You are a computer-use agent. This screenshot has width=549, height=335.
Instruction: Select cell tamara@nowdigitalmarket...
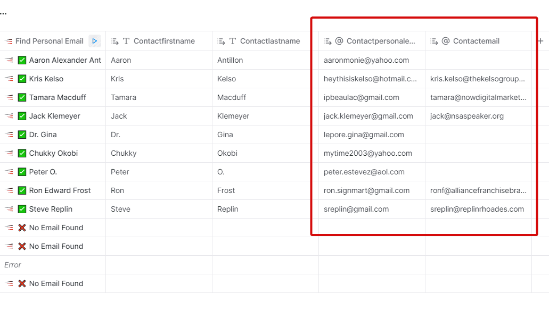point(478,97)
